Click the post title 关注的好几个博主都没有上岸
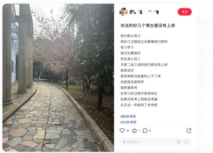This screenshot has width=213, height=153. coord(148,25)
